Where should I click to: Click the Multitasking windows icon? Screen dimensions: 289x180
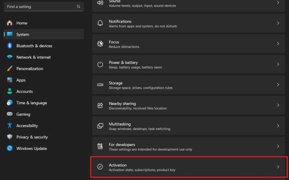coord(100,126)
